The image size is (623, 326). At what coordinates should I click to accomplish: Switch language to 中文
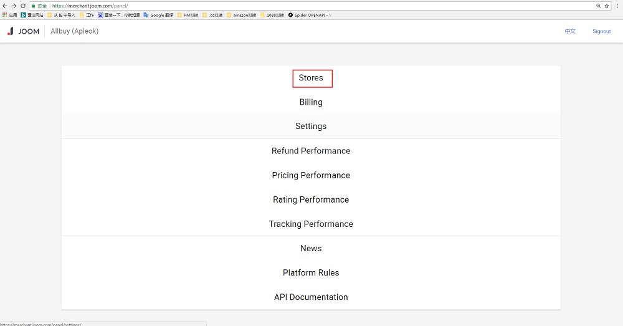tap(570, 31)
